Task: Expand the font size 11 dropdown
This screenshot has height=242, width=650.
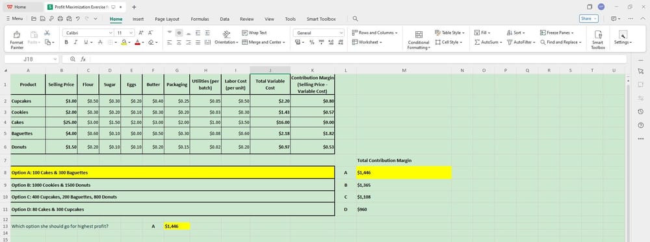Action: [x=132, y=32]
